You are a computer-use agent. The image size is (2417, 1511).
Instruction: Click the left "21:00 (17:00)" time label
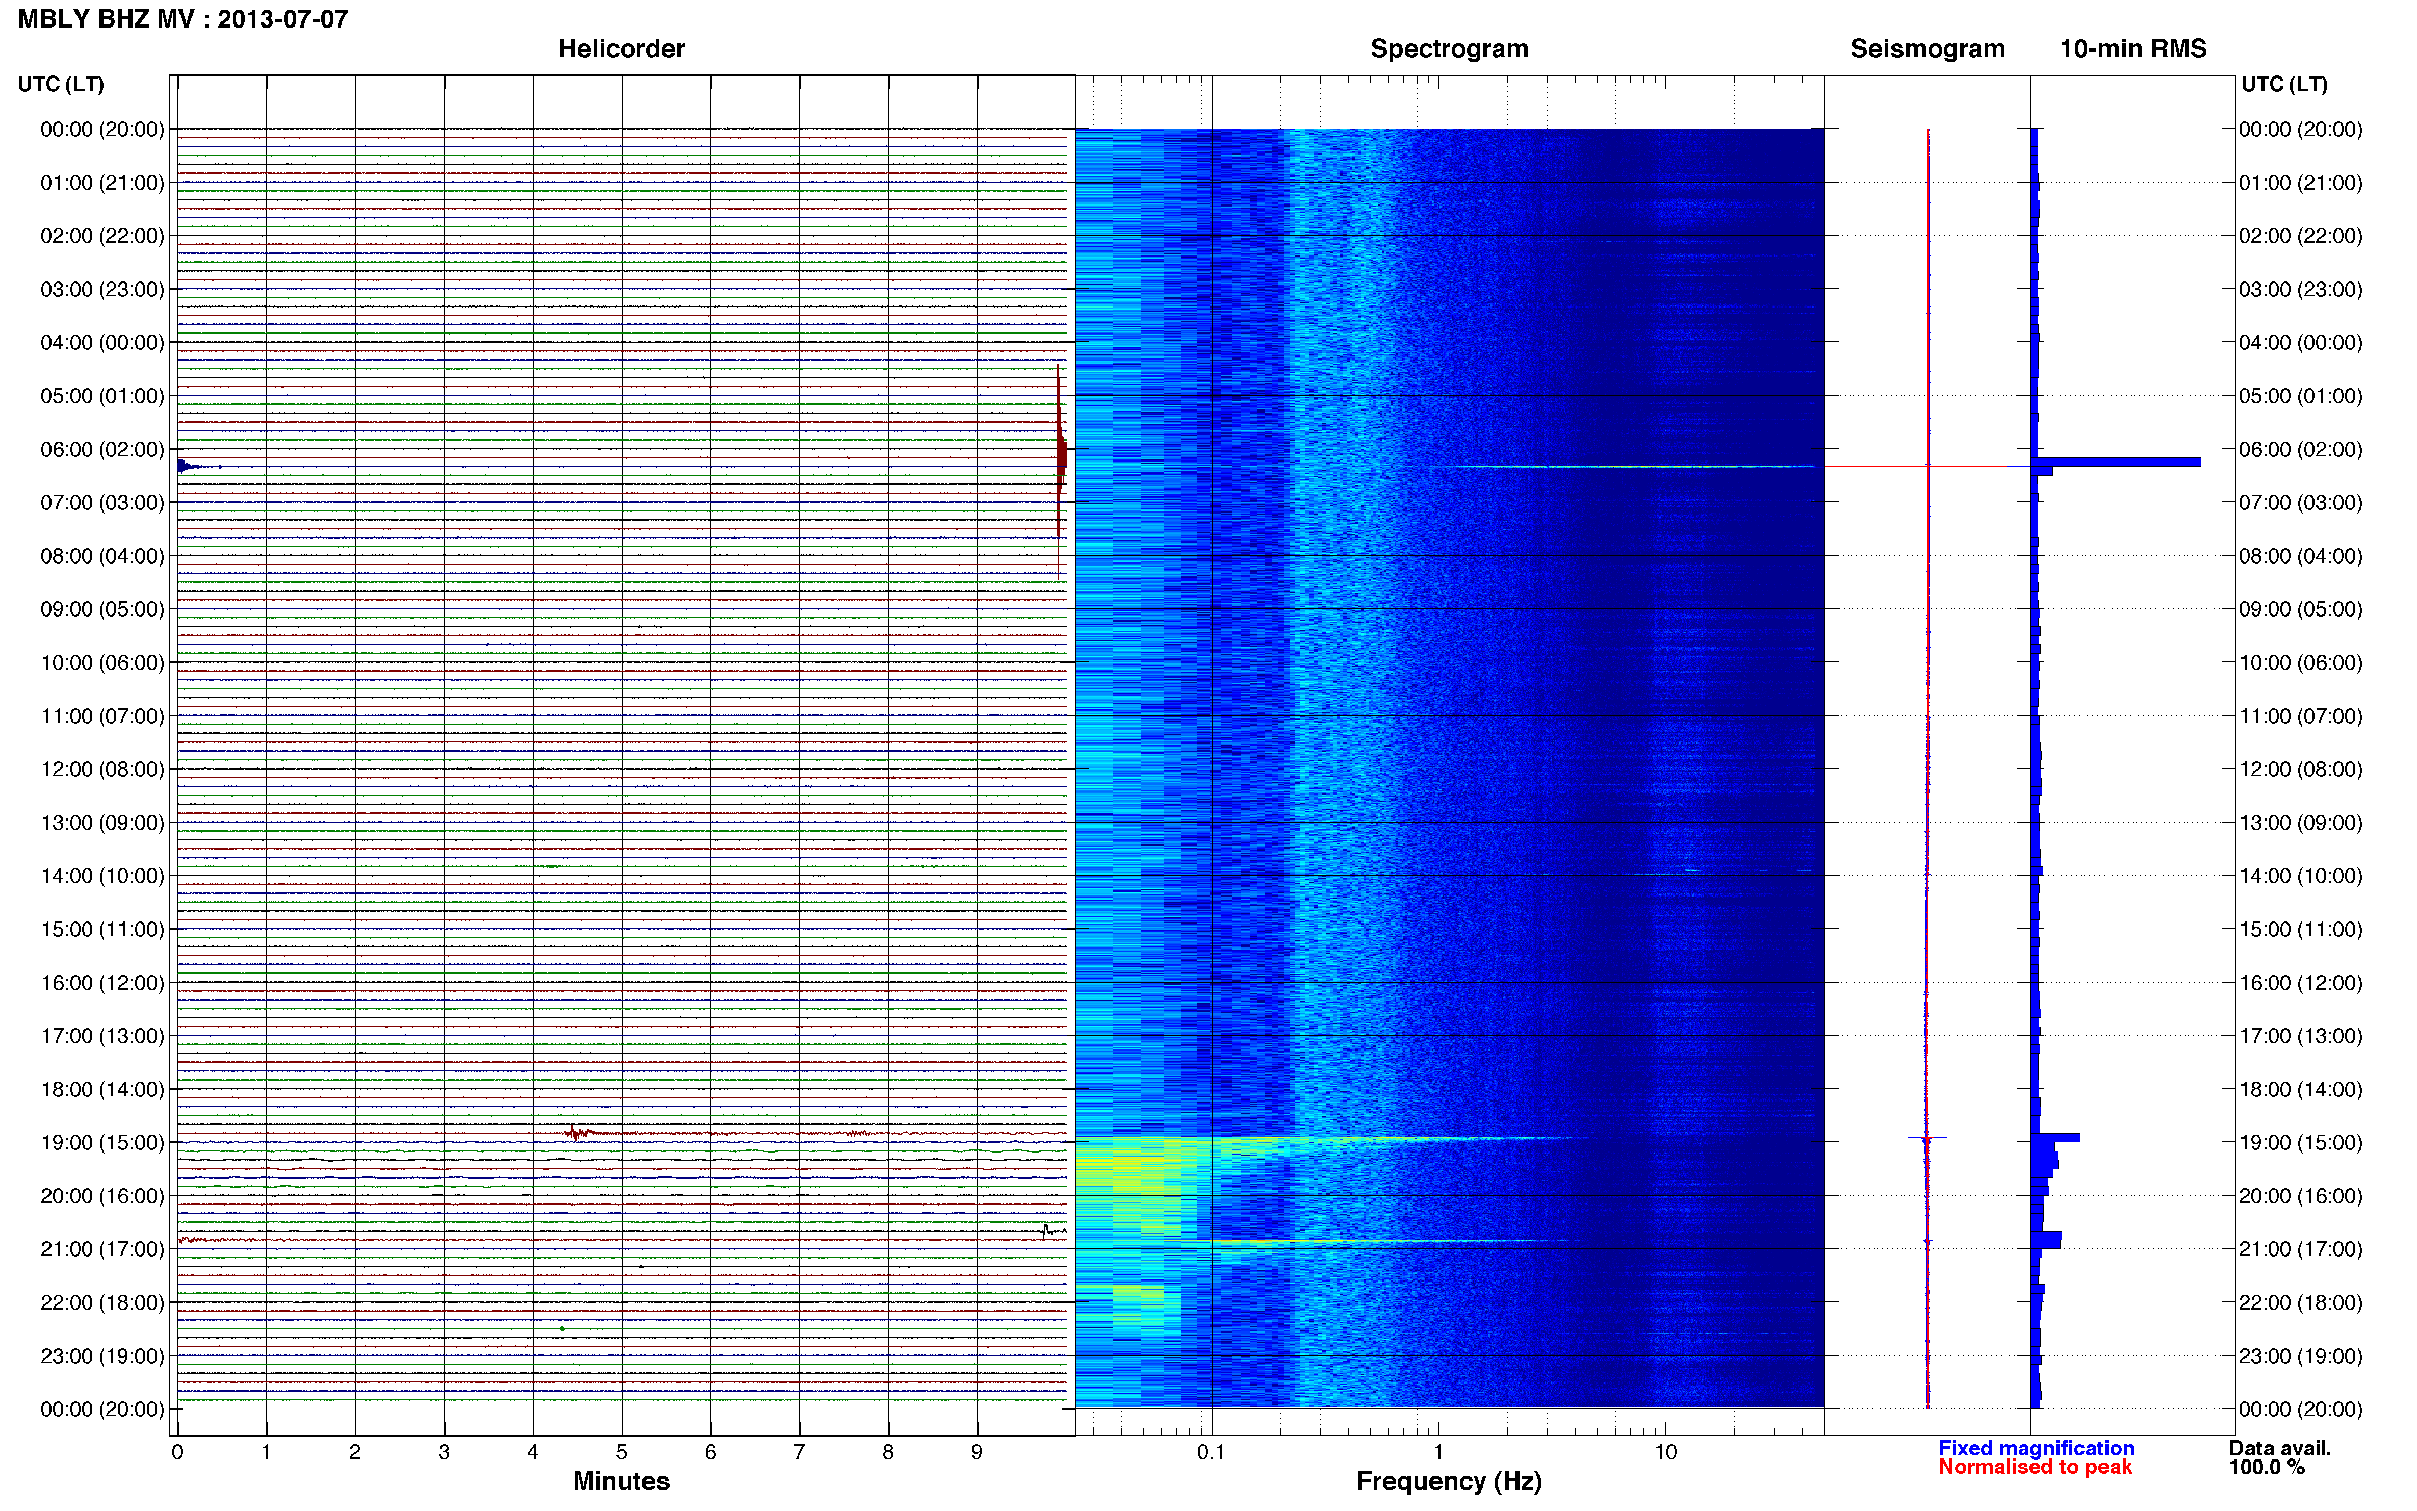coord(102,1249)
